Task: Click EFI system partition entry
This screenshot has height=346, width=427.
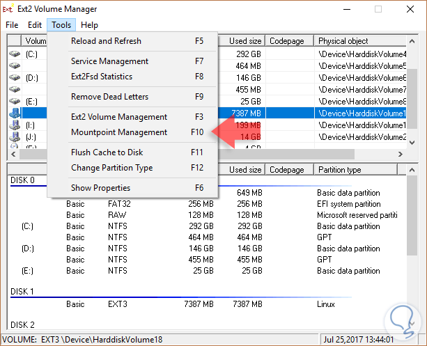Action: (348, 204)
